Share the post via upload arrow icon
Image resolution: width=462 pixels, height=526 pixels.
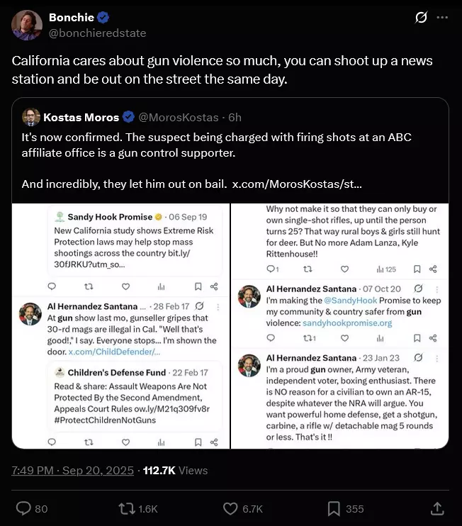pos(437,508)
